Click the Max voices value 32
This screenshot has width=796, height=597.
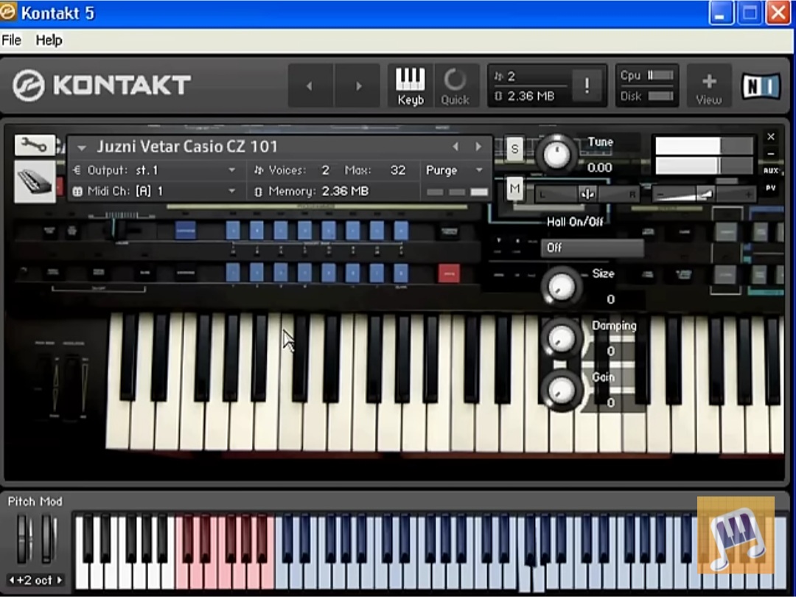click(398, 170)
